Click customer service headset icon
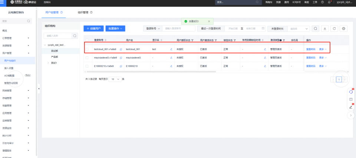 [351, 92]
